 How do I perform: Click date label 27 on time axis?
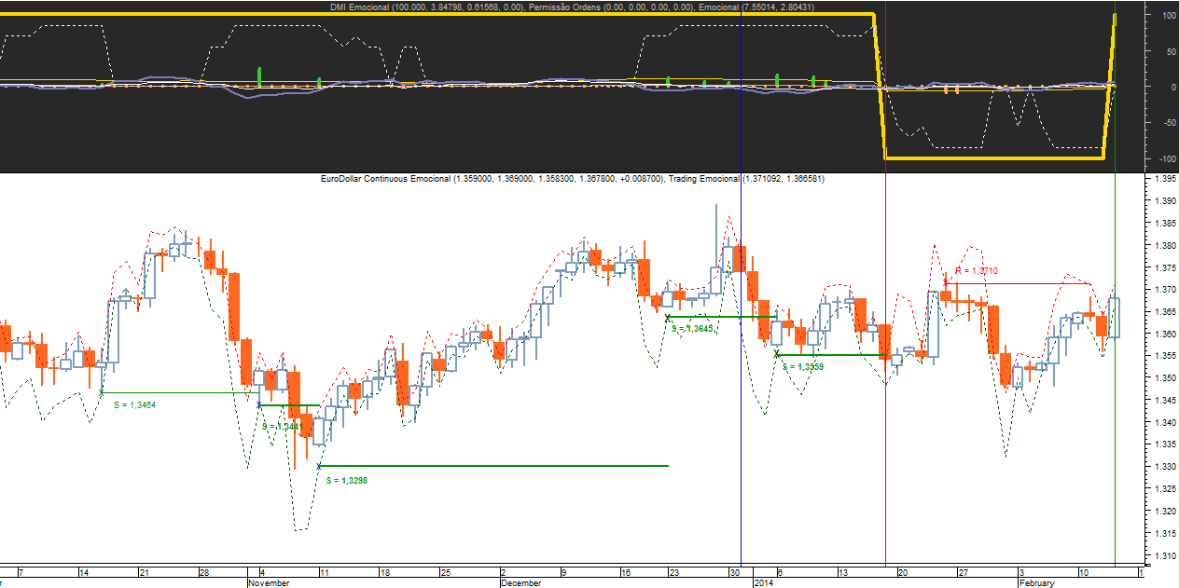[x=963, y=572]
